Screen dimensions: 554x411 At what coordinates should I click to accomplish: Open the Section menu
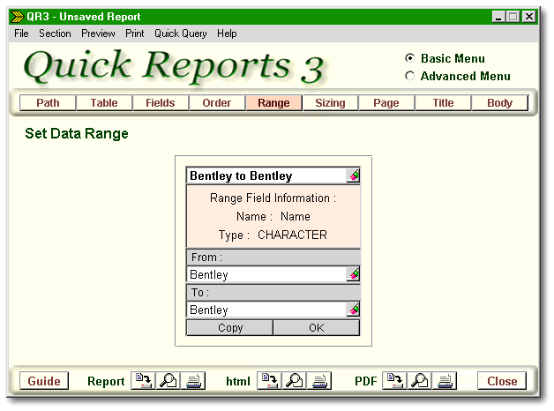click(x=55, y=34)
